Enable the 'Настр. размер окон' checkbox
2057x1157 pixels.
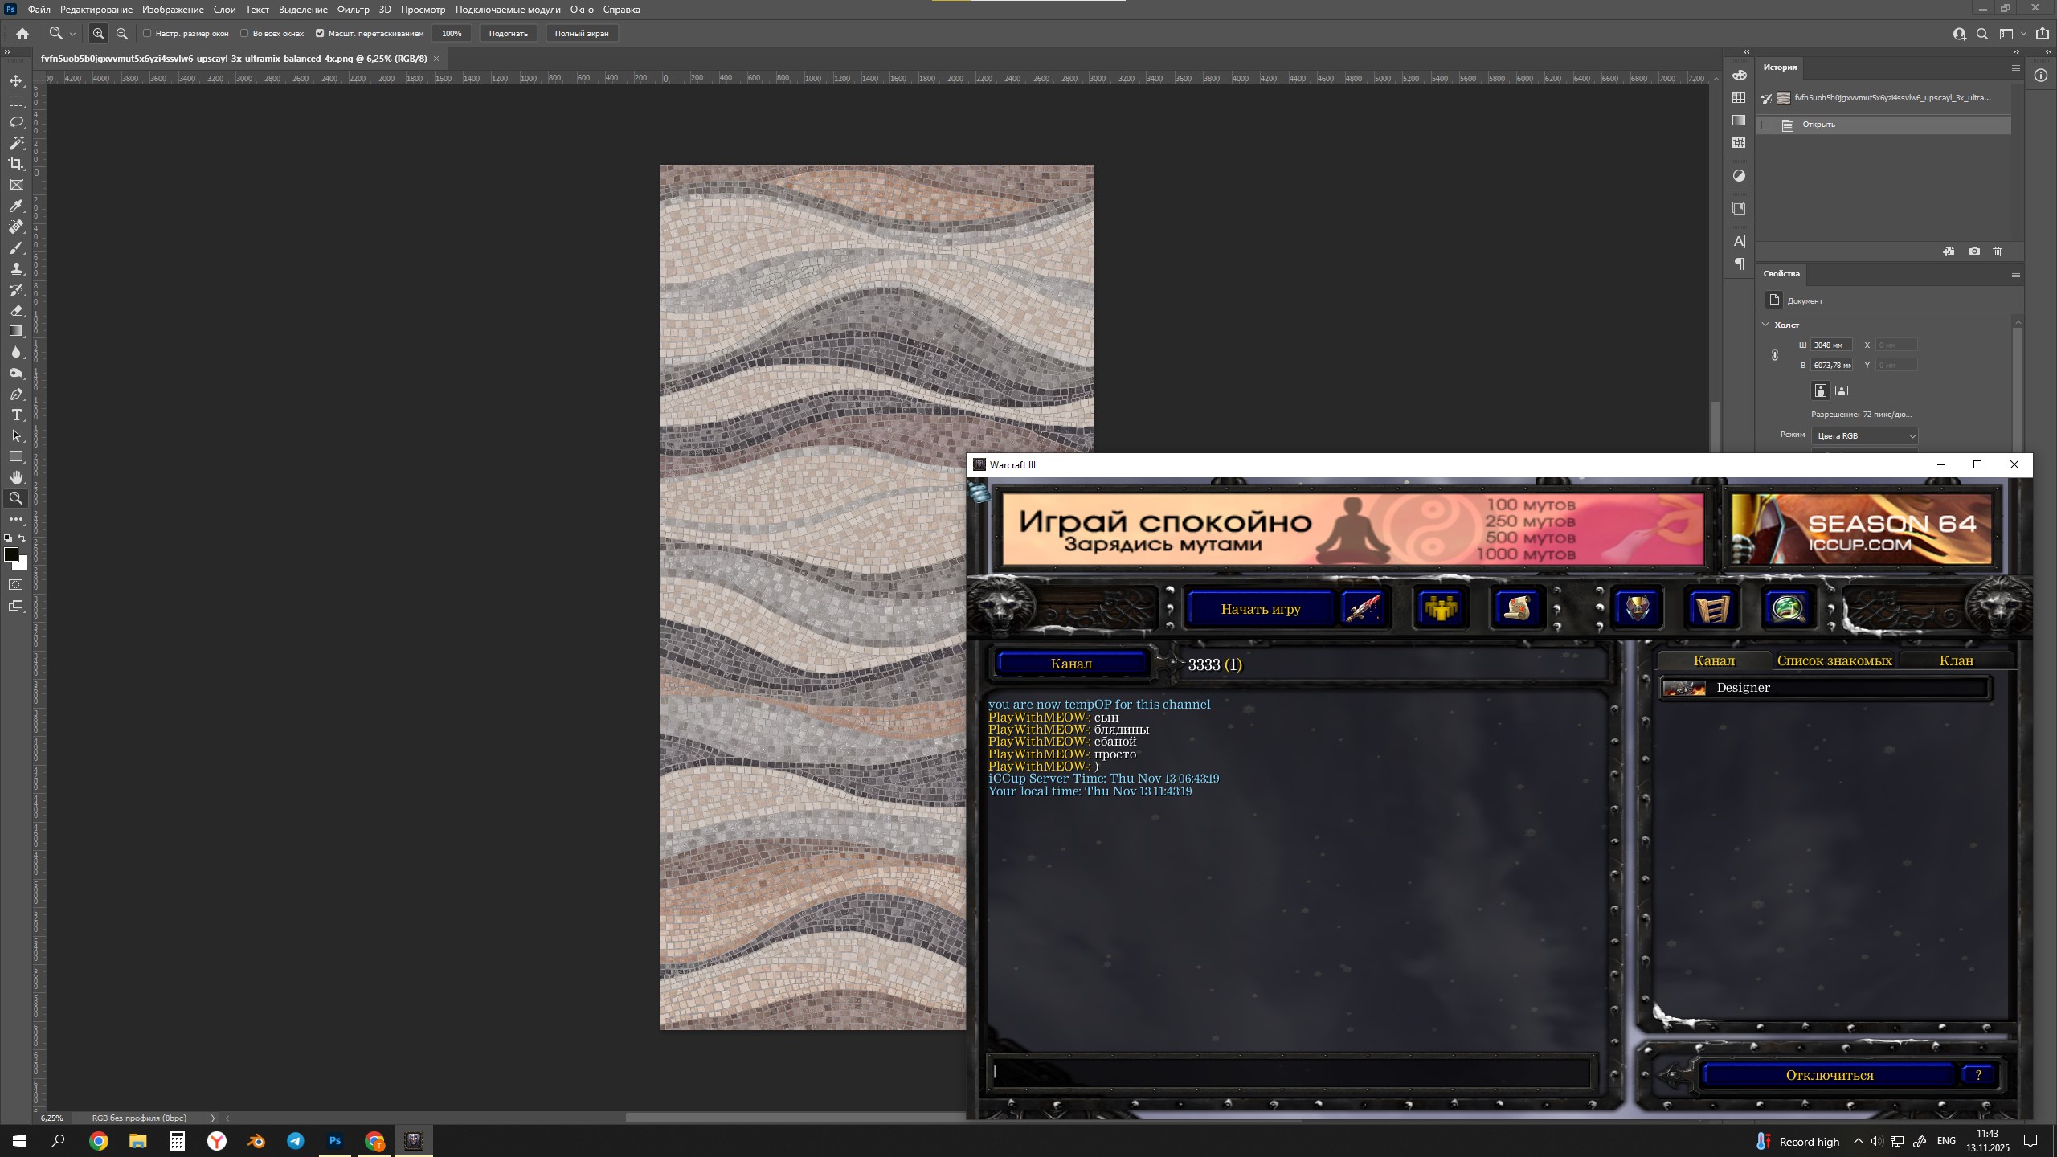pos(147,34)
